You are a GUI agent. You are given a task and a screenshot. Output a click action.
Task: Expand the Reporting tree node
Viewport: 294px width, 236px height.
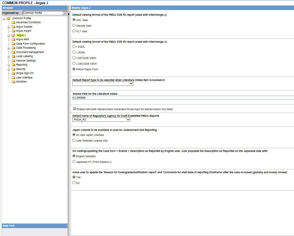[8, 65]
